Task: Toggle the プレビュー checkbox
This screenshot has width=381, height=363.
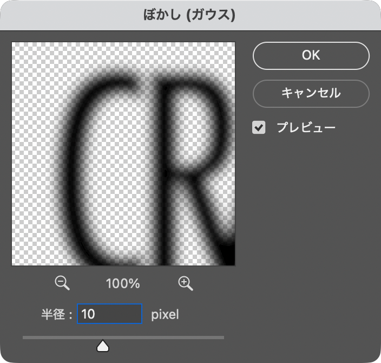Action: (x=259, y=128)
